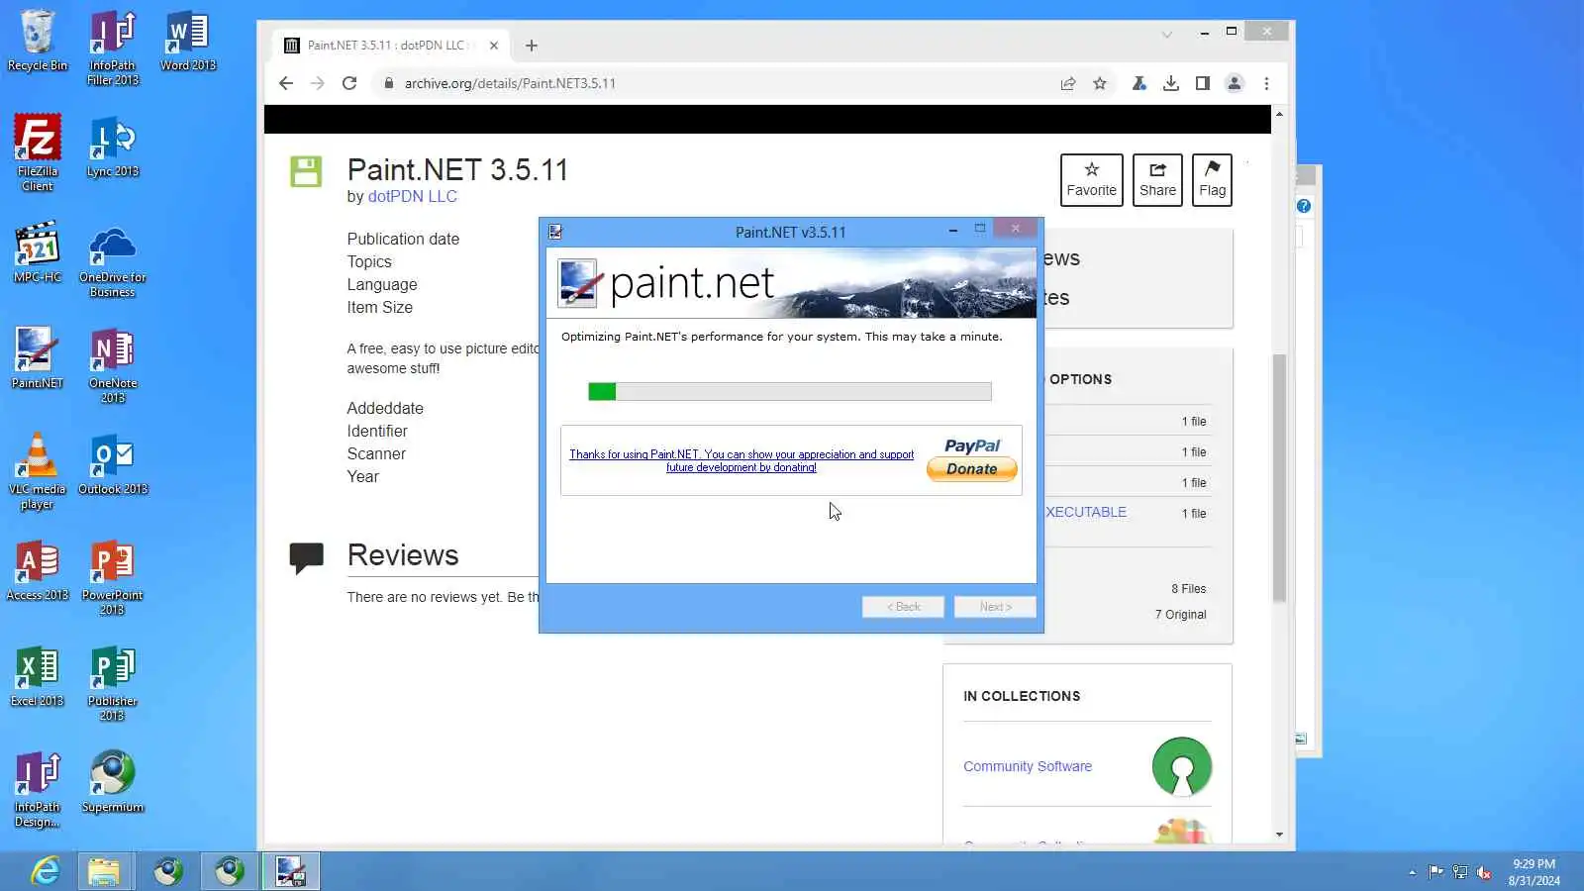Click the EXECUTABLE download option link

tap(1086, 512)
